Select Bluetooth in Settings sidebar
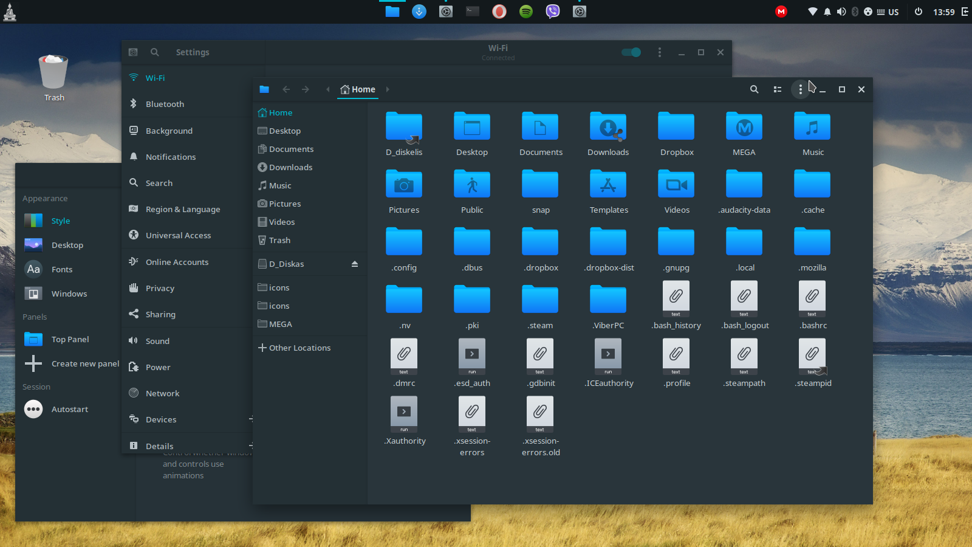This screenshot has height=547, width=972. [165, 104]
